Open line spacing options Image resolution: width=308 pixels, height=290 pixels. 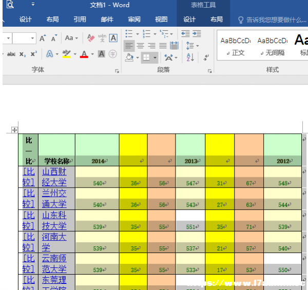[x=192, y=46]
